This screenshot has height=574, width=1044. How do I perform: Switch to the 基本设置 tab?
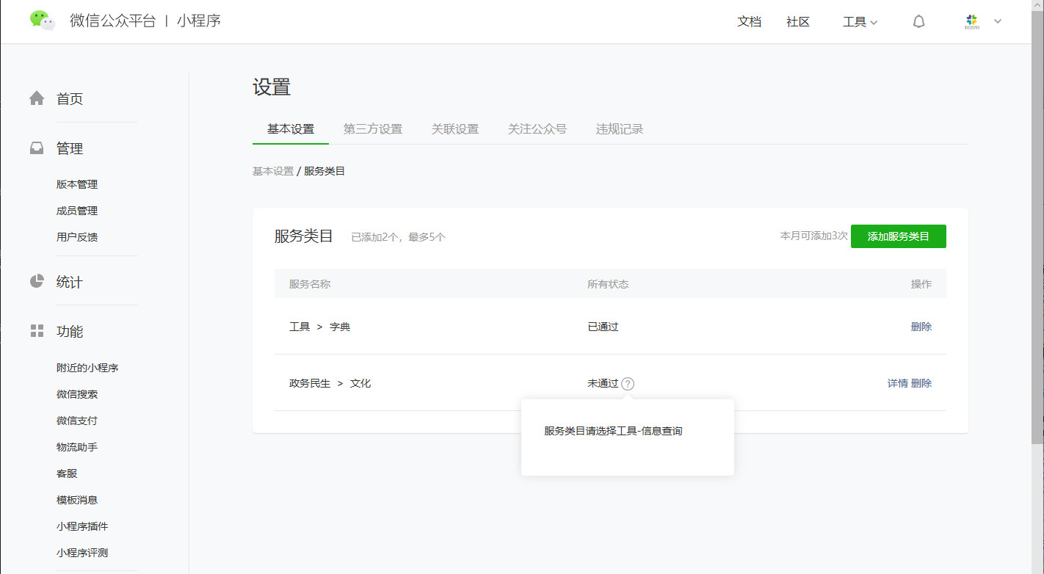[x=291, y=129]
